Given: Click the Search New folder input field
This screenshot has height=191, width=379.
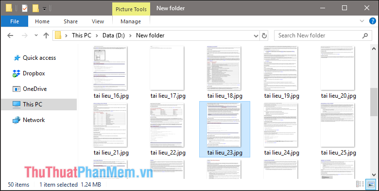Looking at the screenshot, I should 323,35.
